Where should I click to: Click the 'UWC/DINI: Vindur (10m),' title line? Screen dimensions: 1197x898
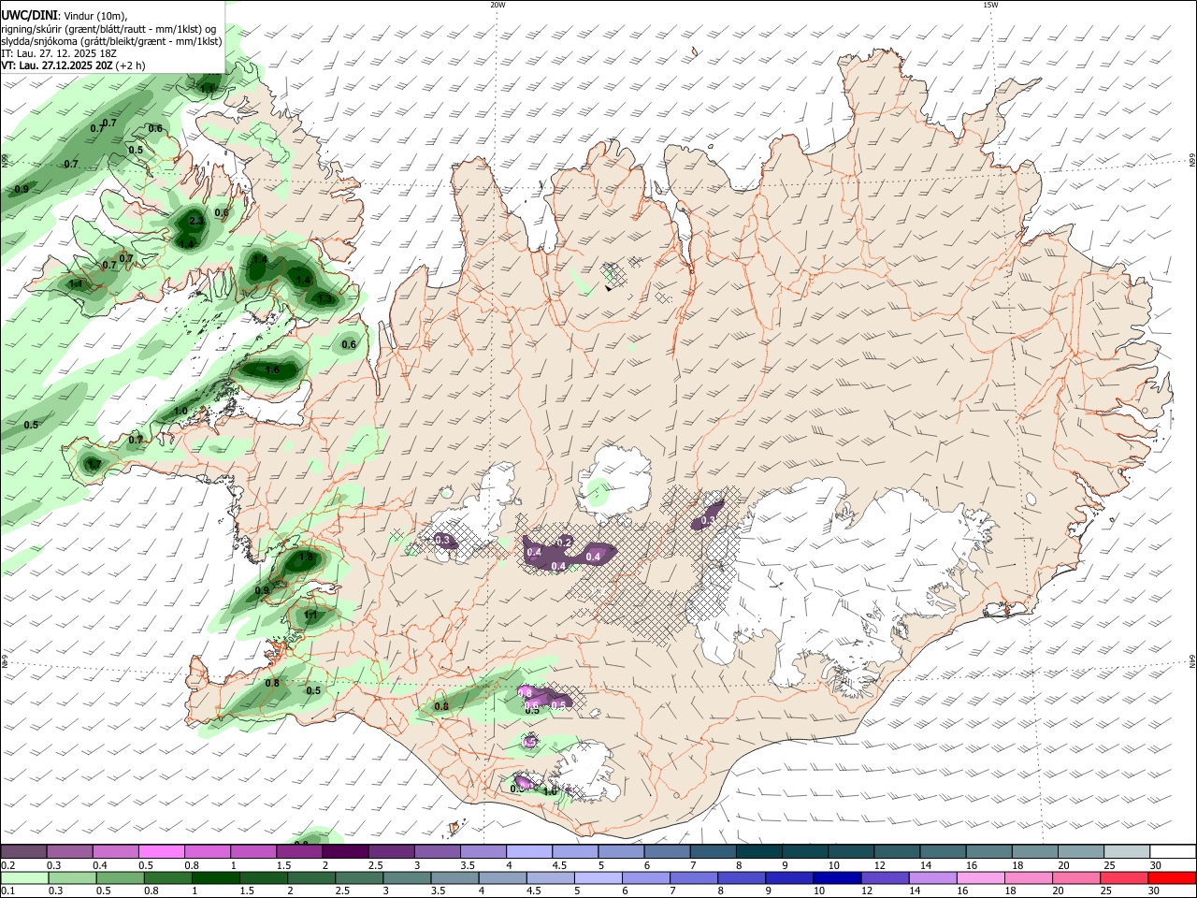[x=65, y=16]
